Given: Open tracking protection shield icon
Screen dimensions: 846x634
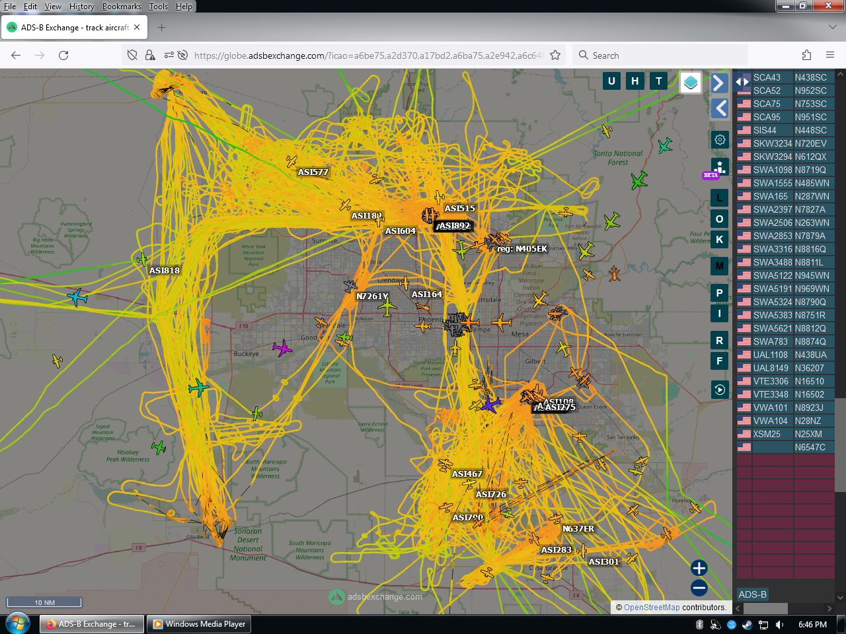Looking at the screenshot, I should coord(132,55).
